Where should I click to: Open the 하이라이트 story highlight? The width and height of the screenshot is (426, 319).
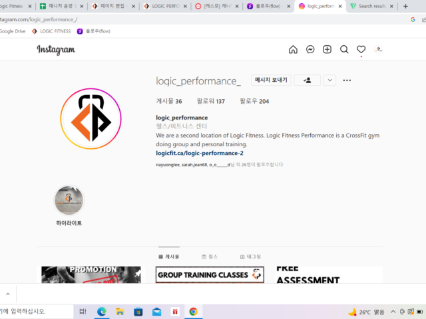(x=69, y=201)
